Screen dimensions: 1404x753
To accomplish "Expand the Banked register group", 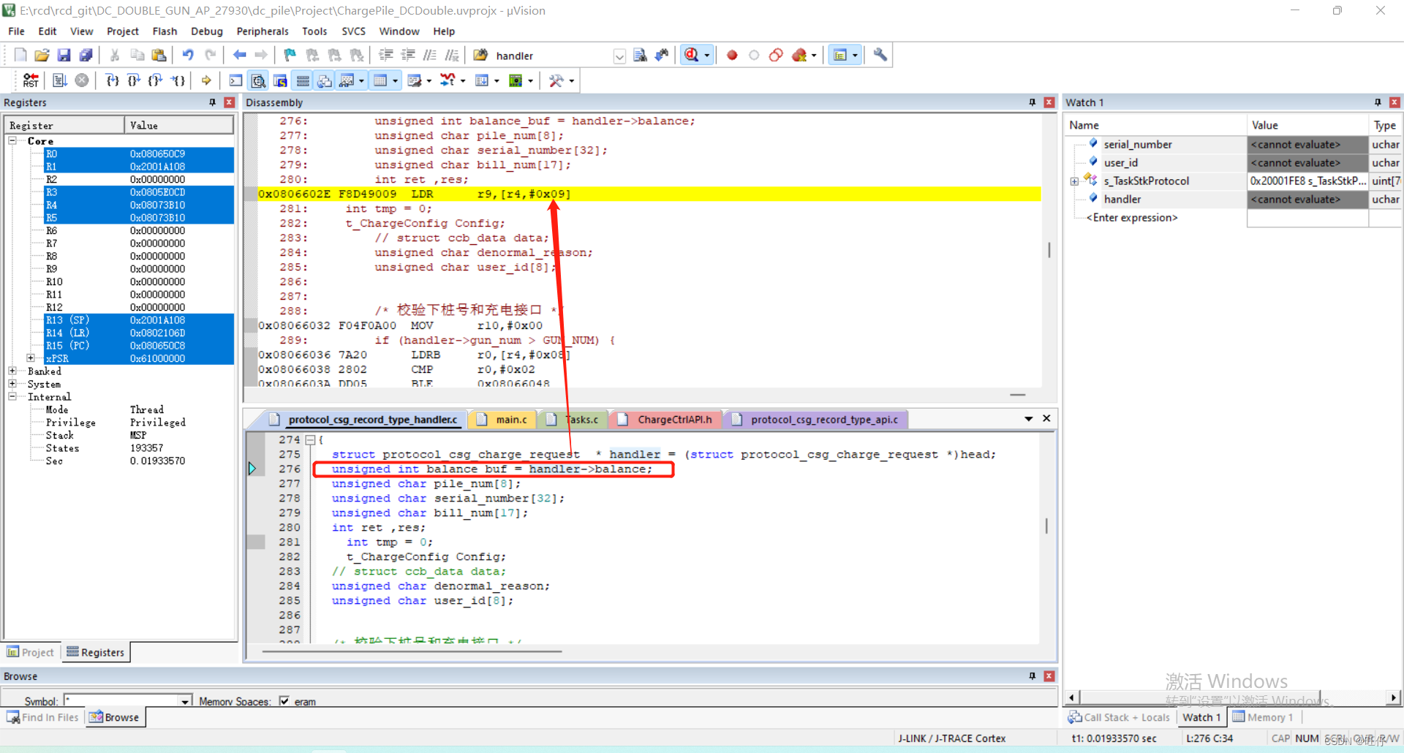I will (x=12, y=371).
